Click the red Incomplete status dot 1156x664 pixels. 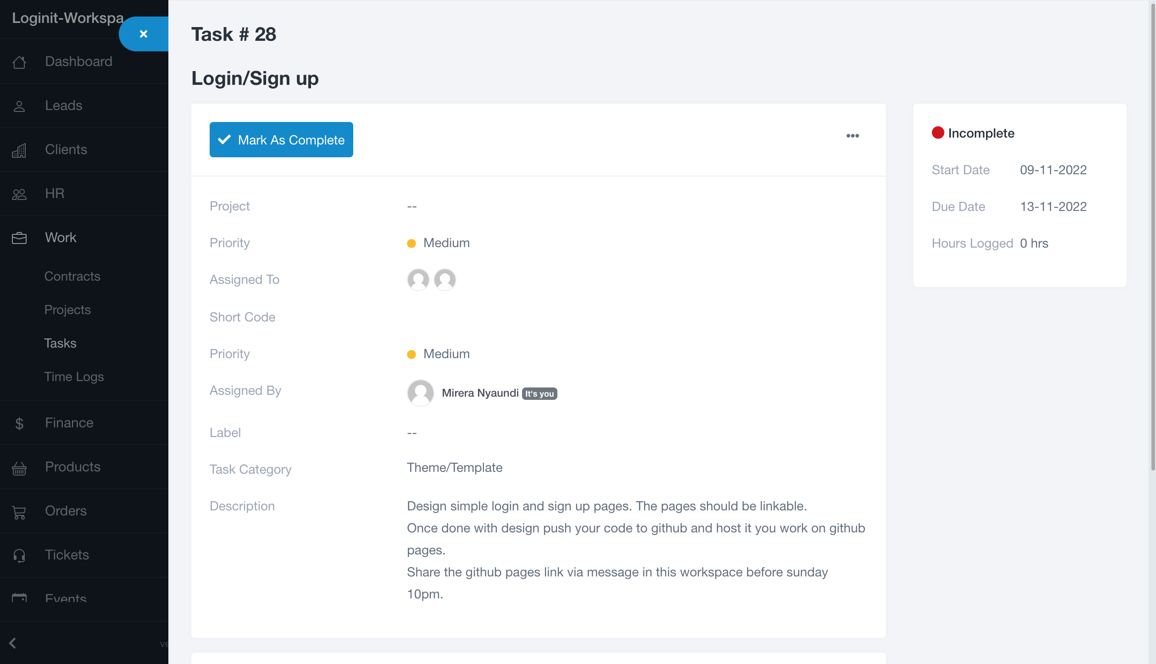(x=938, y=133)
